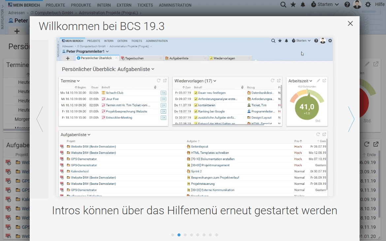Add a new tab with the plus button
This screenshot has width=386, height=241.
click(17, 31)
